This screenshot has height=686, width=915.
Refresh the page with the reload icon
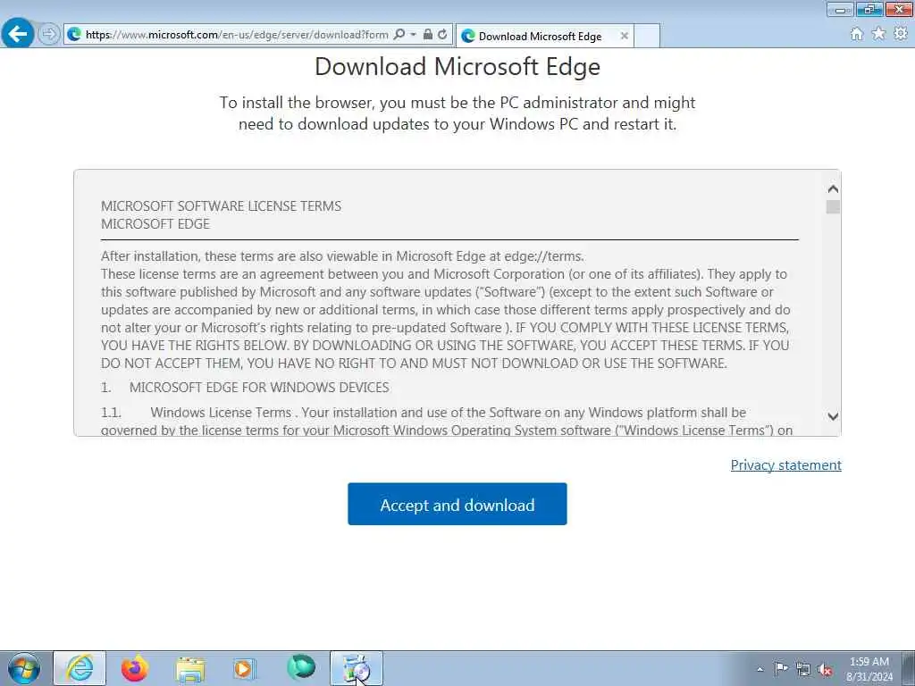[x=442, y=35]
